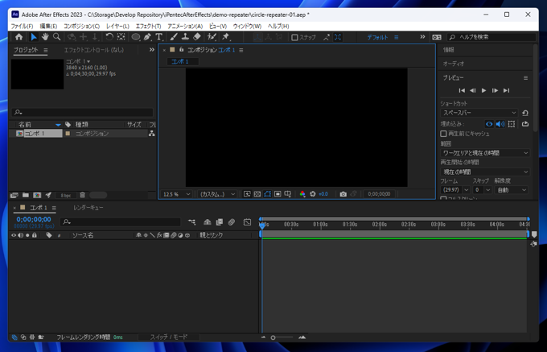Open the 12.5% magnification dropdown
Image resolution: width=547 pixels, height=352 pixels.
click(x=176, y=194)
